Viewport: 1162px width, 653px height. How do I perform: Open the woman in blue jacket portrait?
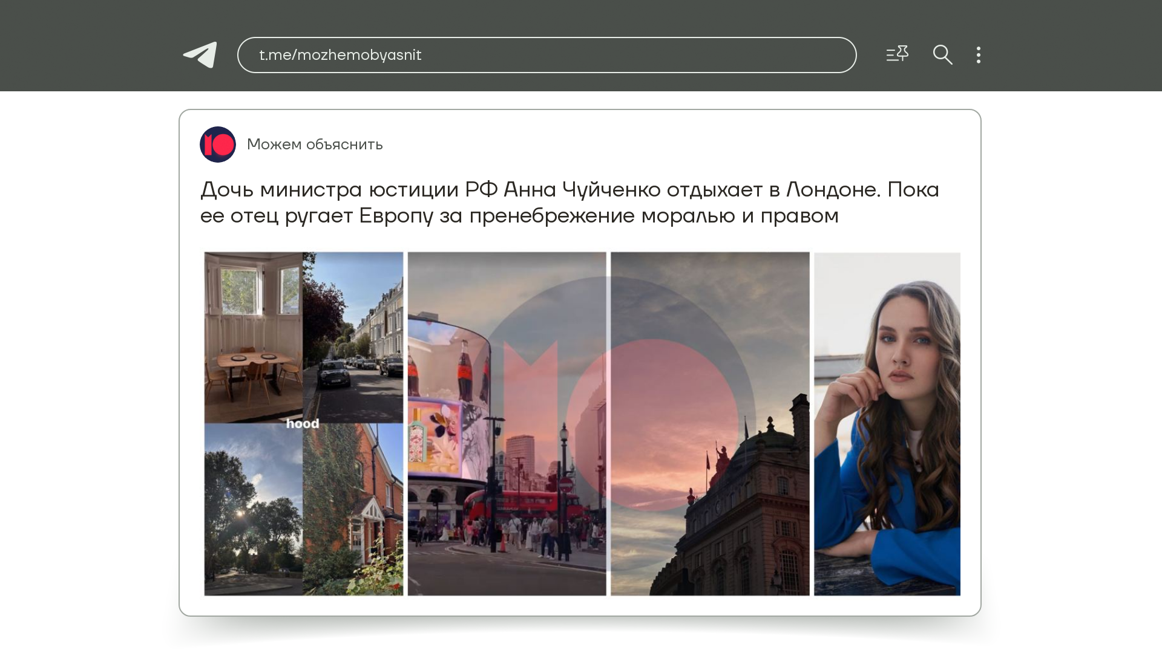point(887,423)
